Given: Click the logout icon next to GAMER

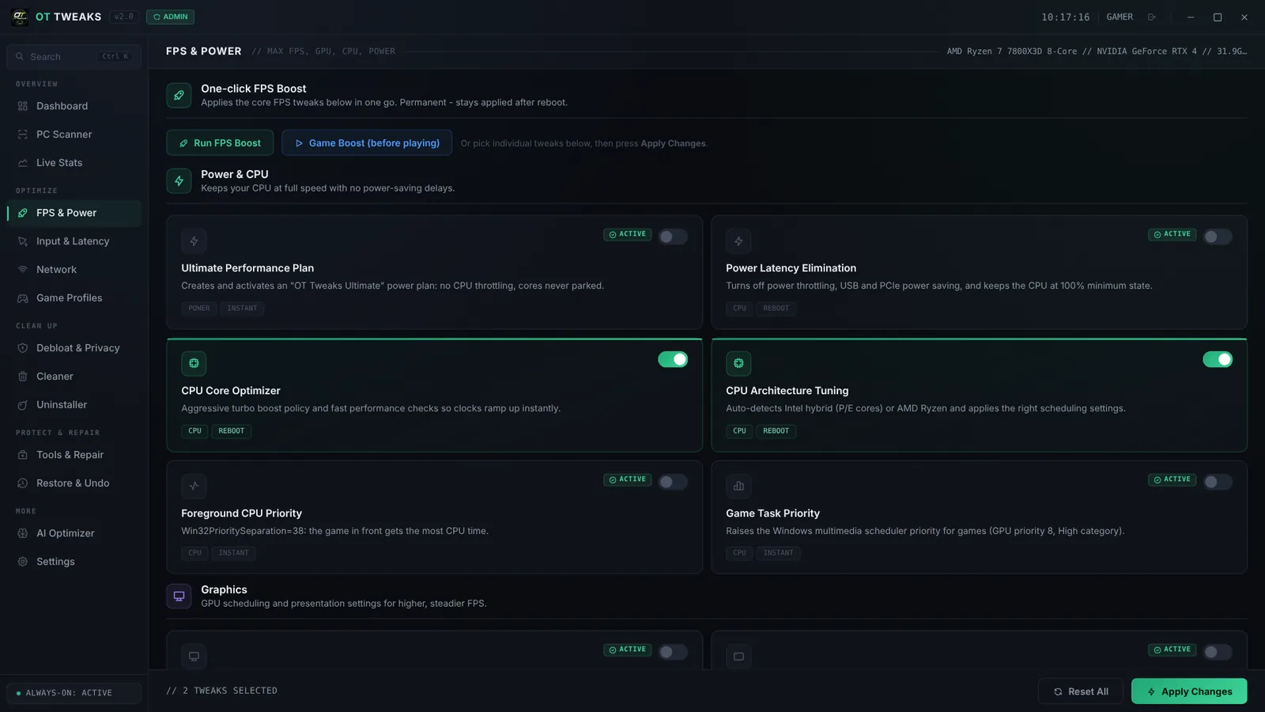Looking at the screenshot, I should [x=1152, y=17].
